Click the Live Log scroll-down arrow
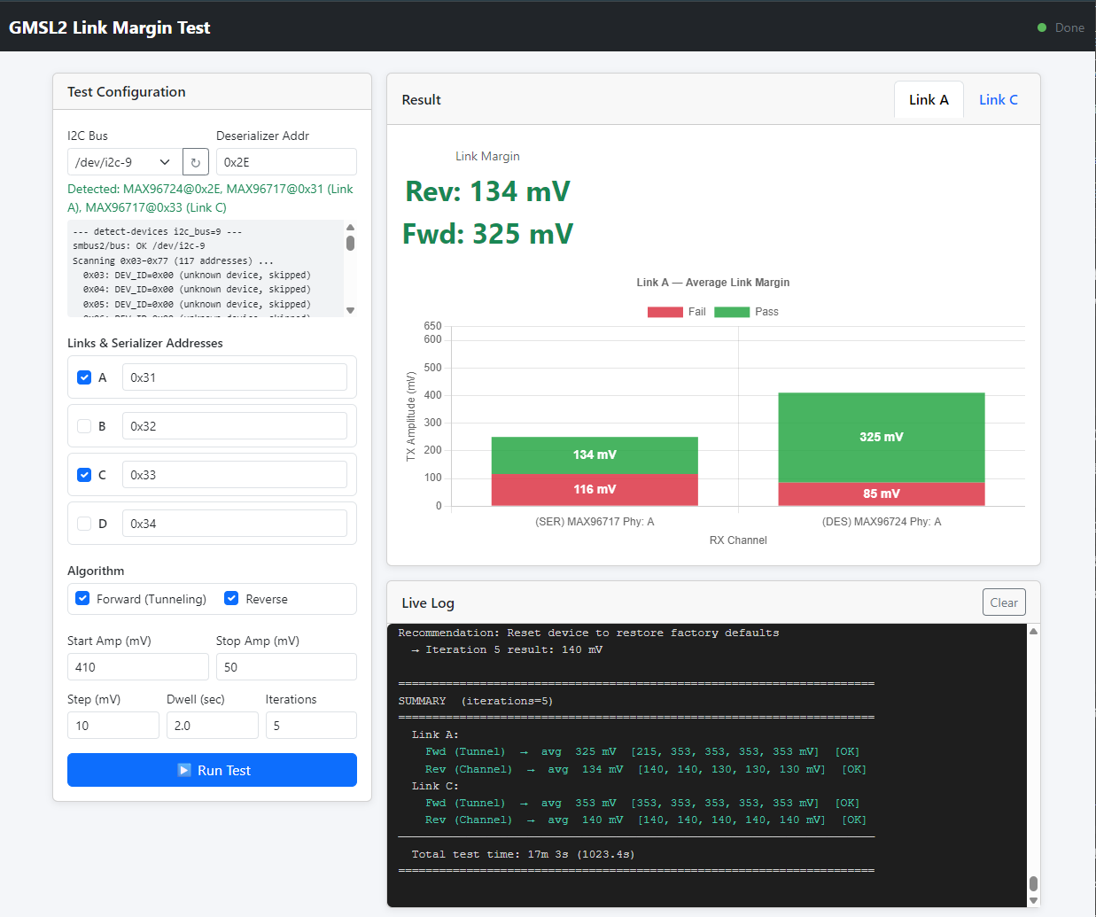Viewport: 1096px width, 917px height. coord(1033,900)
